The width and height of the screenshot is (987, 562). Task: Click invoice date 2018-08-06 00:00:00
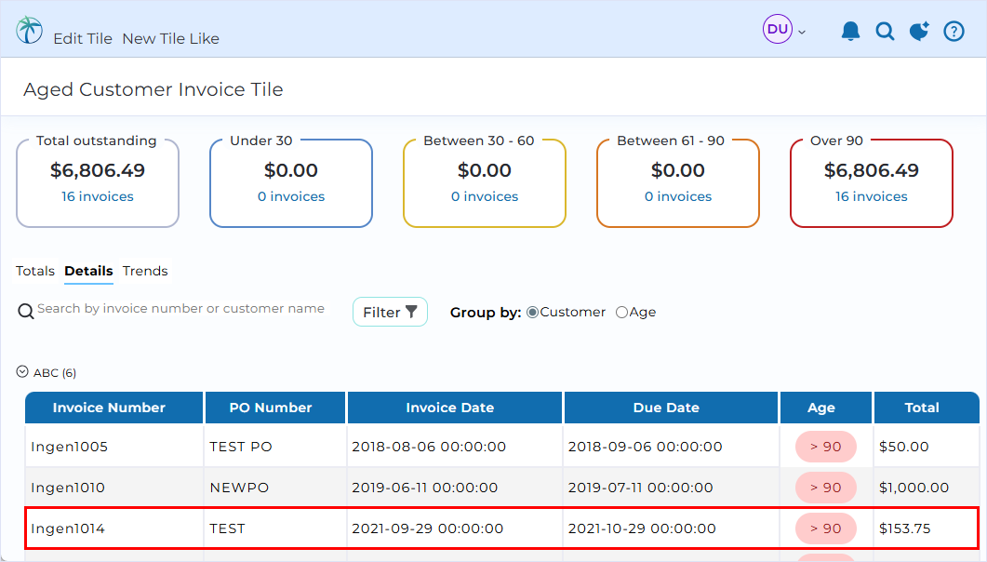(429, 447)
